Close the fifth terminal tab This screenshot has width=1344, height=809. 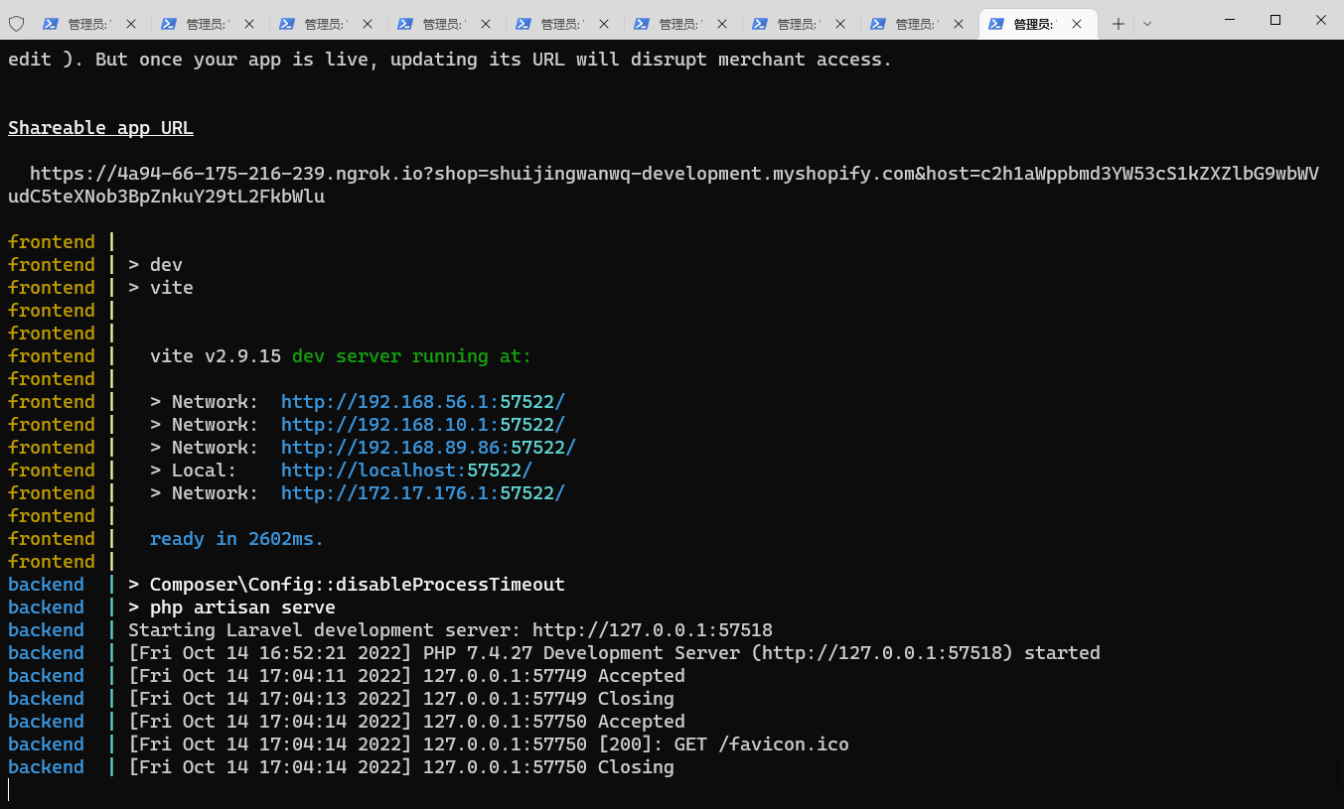coord(604,24)
